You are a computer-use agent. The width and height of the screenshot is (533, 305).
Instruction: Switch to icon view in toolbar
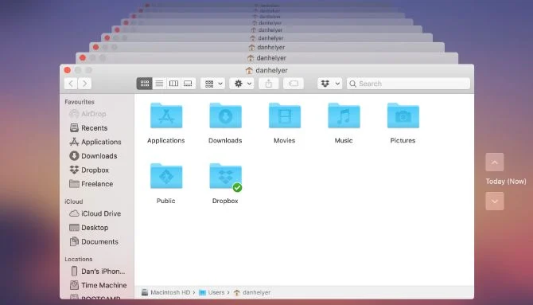point(145,84)
